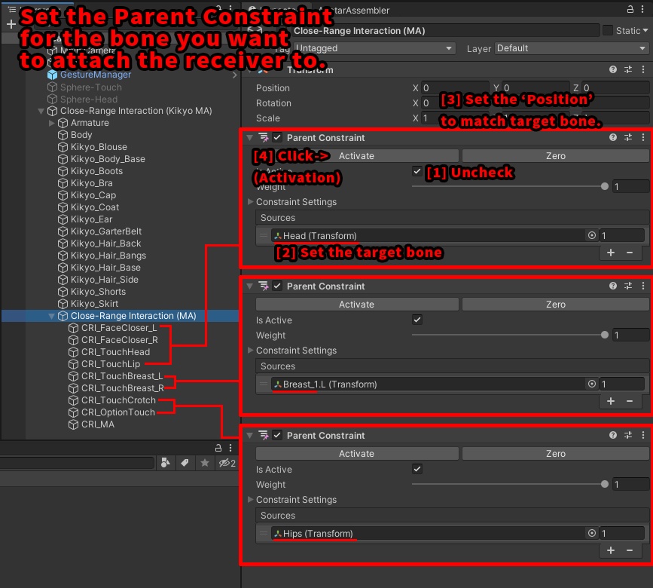Click Zero in Breast_1.L Parent Constraint
The height and width of the screenshot is (588, 653).
556,305
